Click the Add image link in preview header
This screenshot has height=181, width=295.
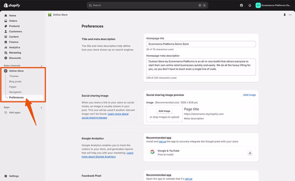(x=249, y=95)
